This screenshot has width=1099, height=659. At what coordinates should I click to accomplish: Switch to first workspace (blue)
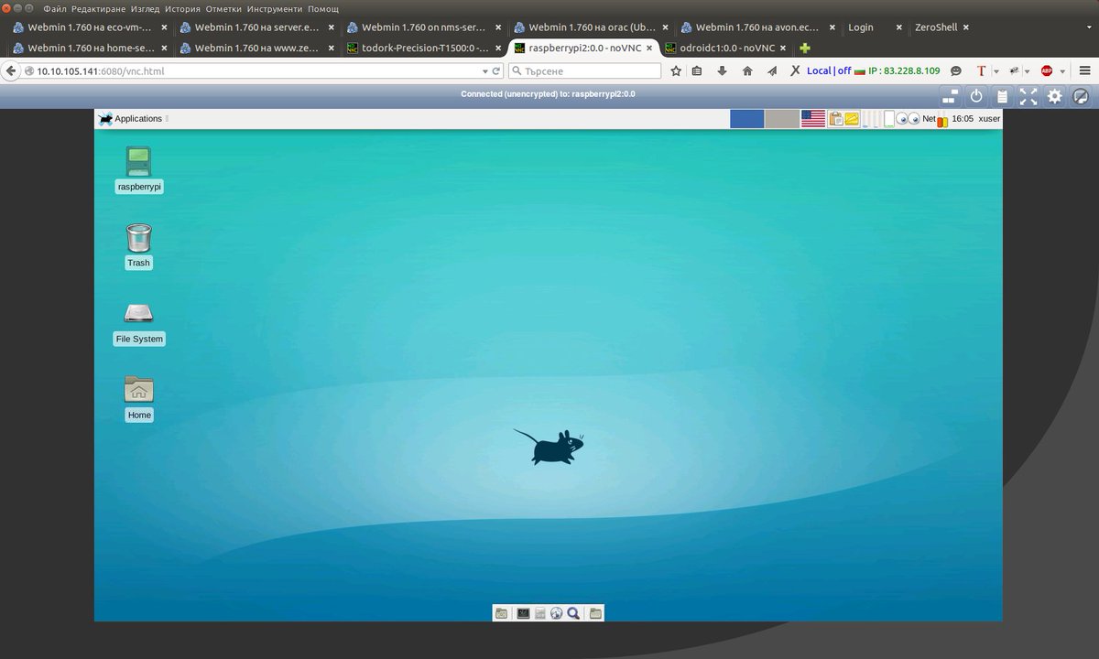(747, 118)
